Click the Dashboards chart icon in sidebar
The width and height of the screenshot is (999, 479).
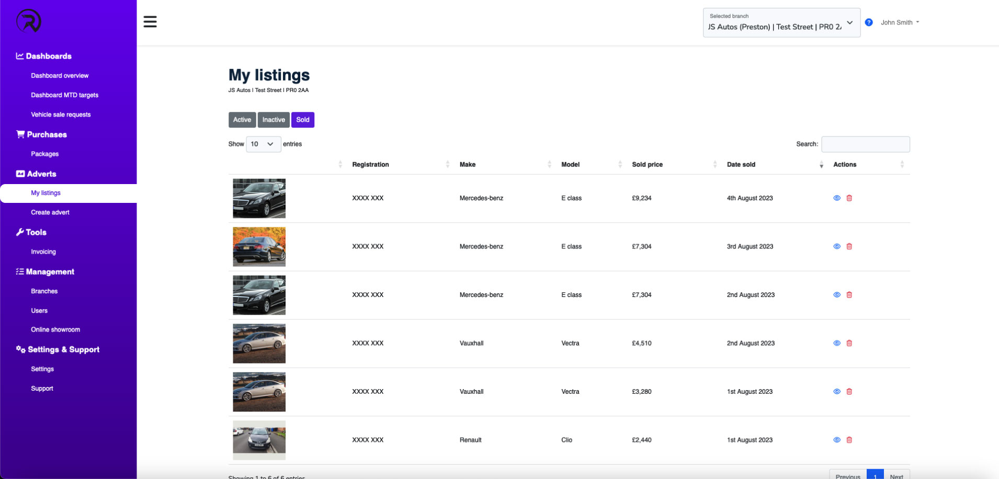pyautogui.click(x=20, y=55)
